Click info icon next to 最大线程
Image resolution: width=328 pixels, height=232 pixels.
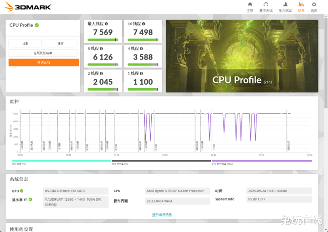click(107, 24)
